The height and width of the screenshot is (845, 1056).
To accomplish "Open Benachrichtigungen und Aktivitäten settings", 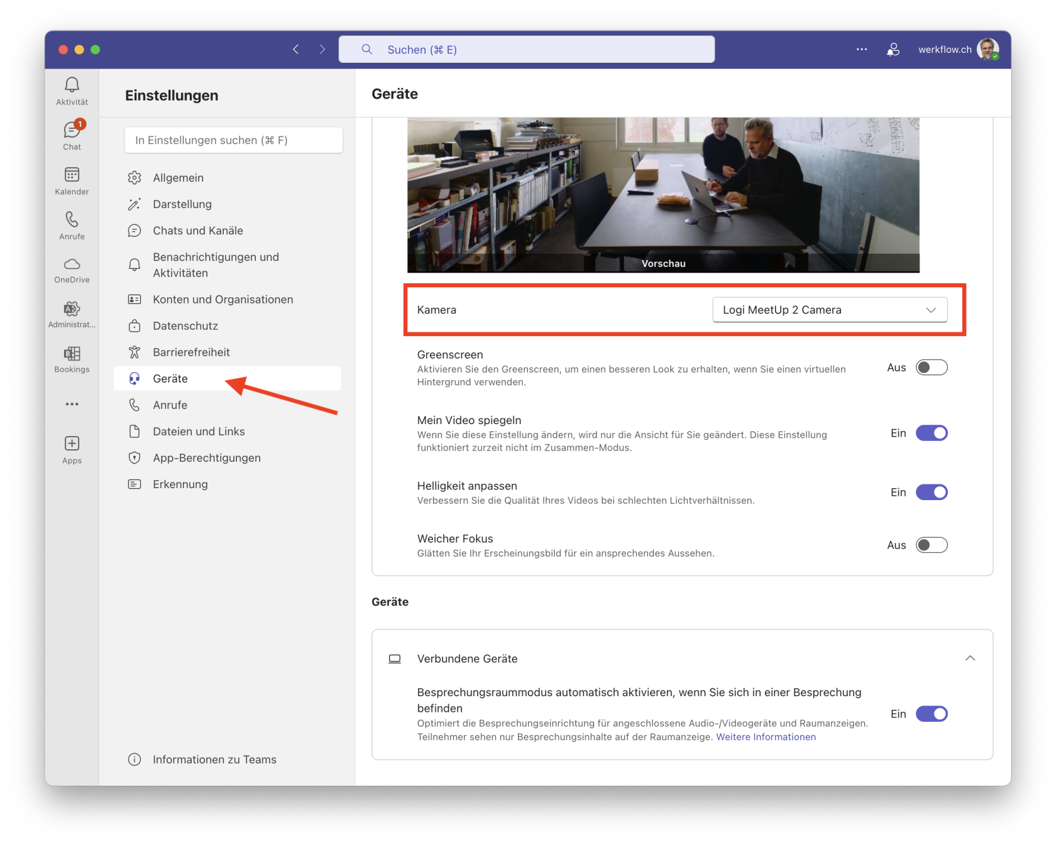I will [x=216, y=265].
